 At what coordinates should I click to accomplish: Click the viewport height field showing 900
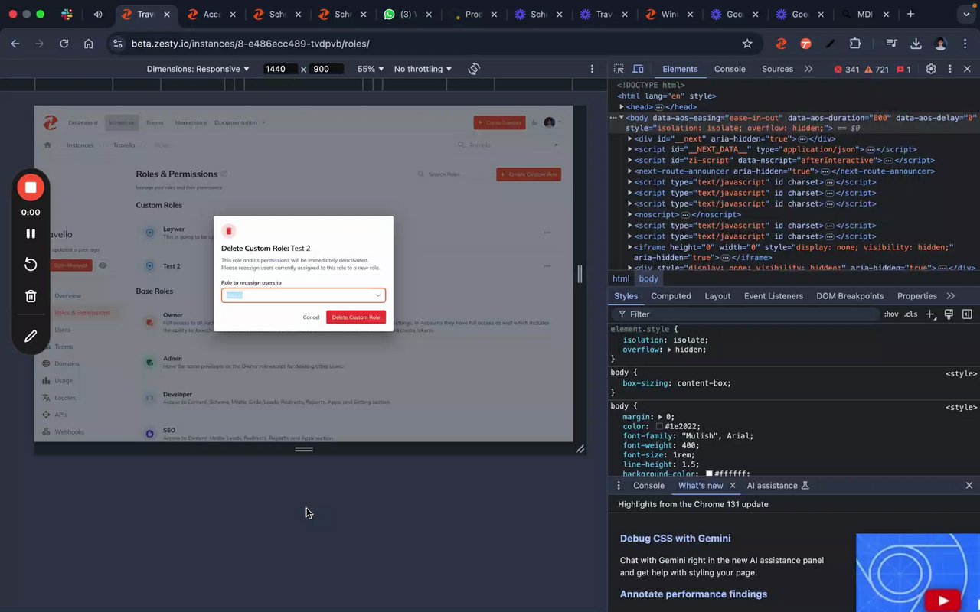click(326, 69)
